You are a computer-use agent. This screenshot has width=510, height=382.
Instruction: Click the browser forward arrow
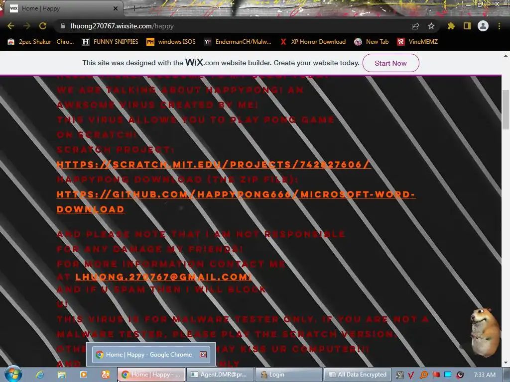[27, 26]
